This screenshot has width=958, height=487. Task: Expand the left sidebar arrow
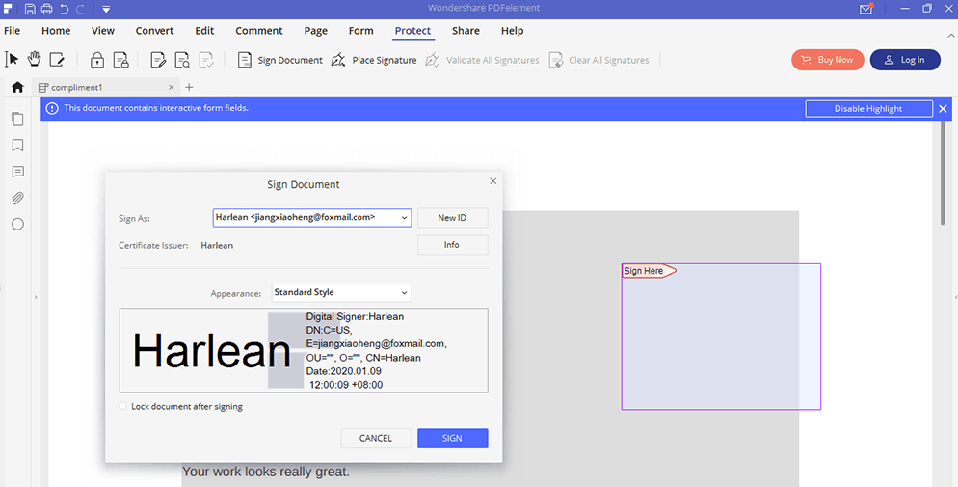[36, 297]
